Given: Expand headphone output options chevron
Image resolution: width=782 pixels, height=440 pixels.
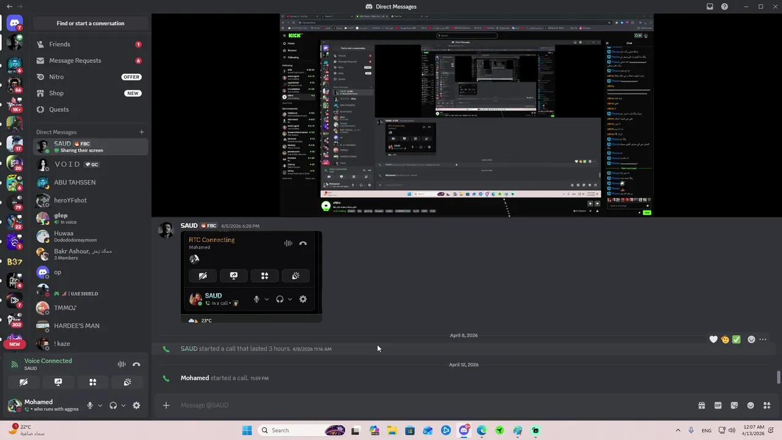Looking at the screenshot, I should pyautogui.click(x=123, y=405).
